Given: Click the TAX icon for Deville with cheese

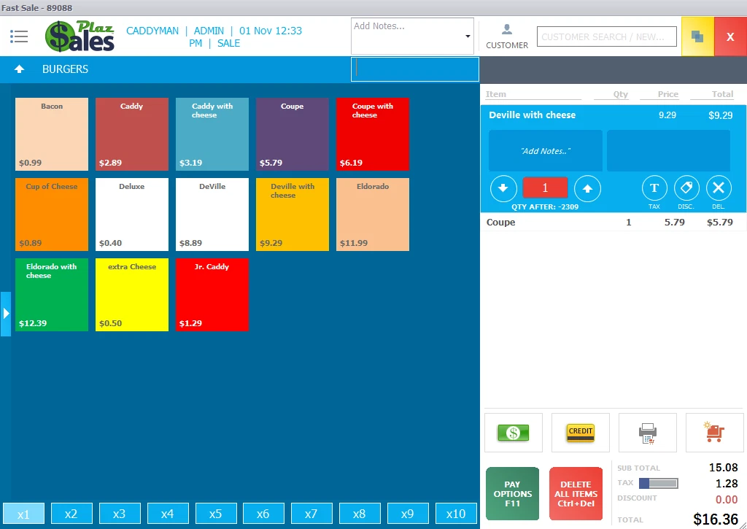Looking at the screenshot, I should (654, 188).
